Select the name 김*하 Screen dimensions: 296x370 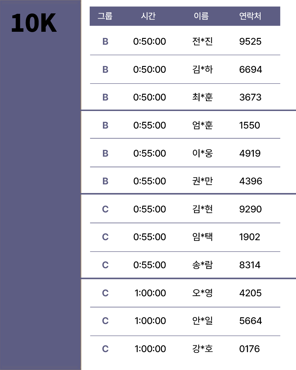tap(202, 69)
